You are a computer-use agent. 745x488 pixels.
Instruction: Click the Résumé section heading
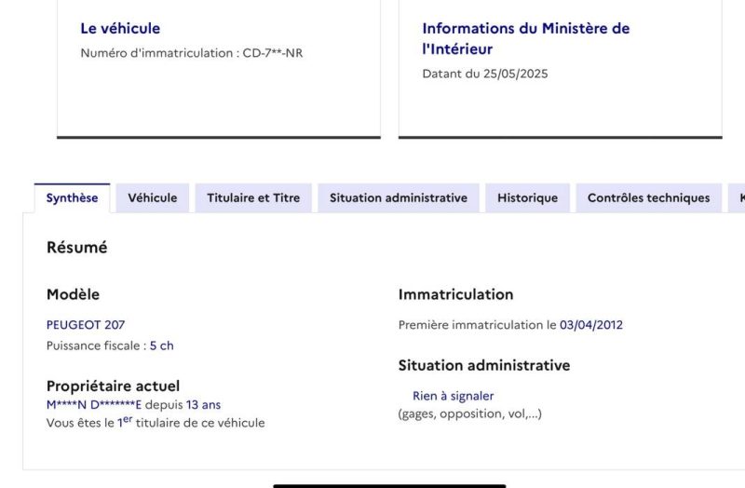[x=76, y=248]
